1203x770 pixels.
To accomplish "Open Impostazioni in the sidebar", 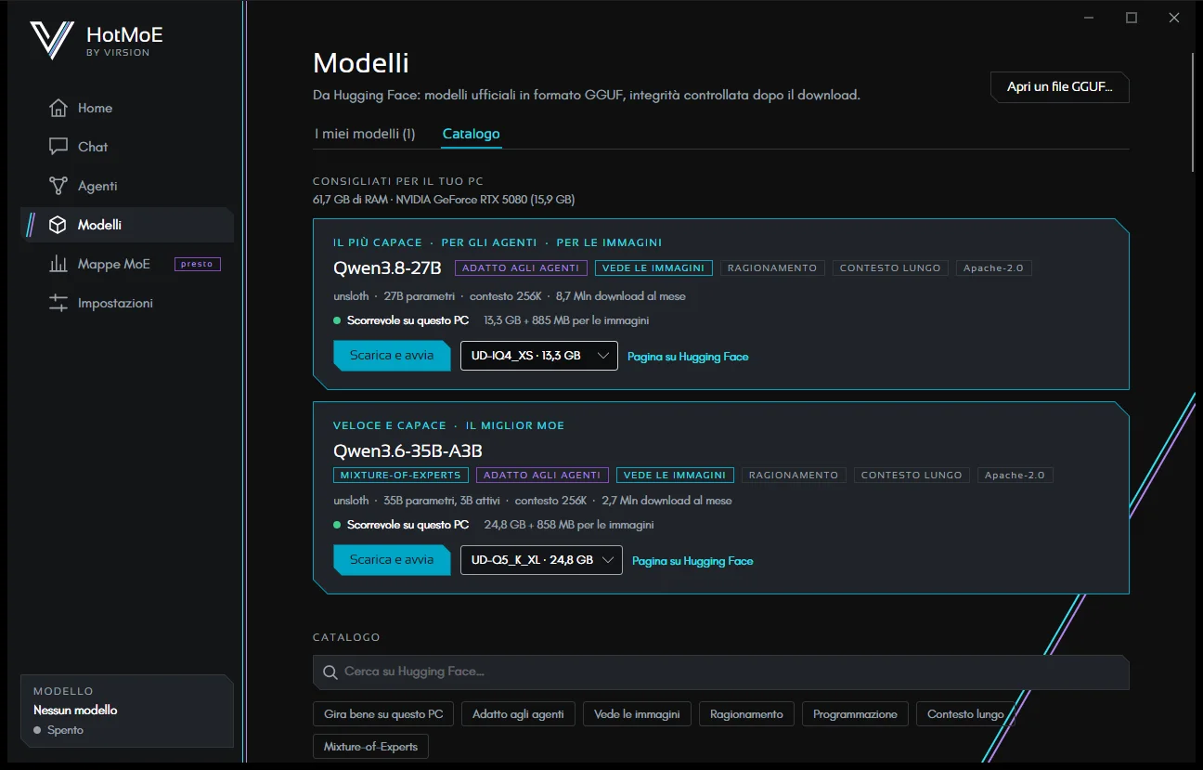I will point(127,303).
